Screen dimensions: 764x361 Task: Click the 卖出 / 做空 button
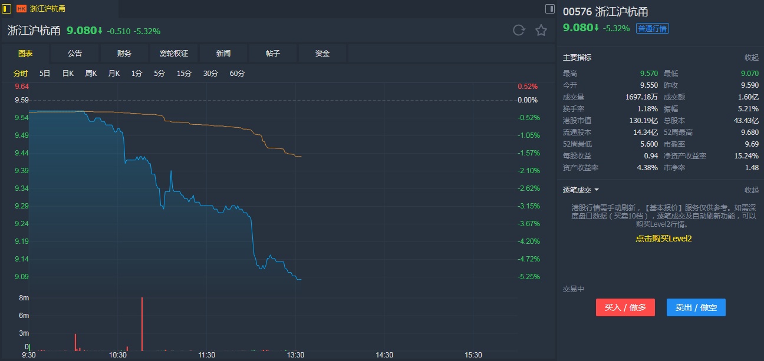click(696, 307)
